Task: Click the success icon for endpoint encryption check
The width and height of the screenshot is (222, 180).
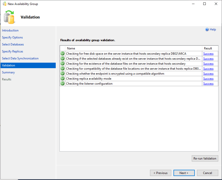Action: click(62, 73)
